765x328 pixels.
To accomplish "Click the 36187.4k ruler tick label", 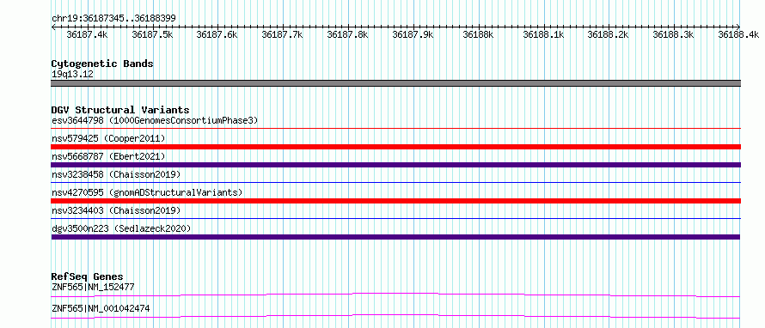I will pyautogui.click(x=88, y=34).
